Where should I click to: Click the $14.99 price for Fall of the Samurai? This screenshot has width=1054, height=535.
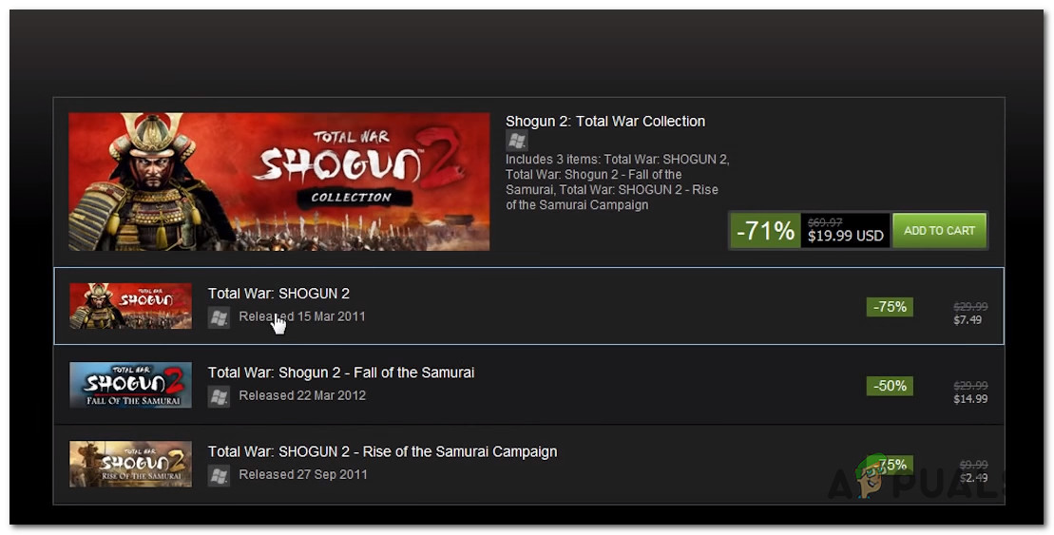pyautogui.click(x=970, y=399)
